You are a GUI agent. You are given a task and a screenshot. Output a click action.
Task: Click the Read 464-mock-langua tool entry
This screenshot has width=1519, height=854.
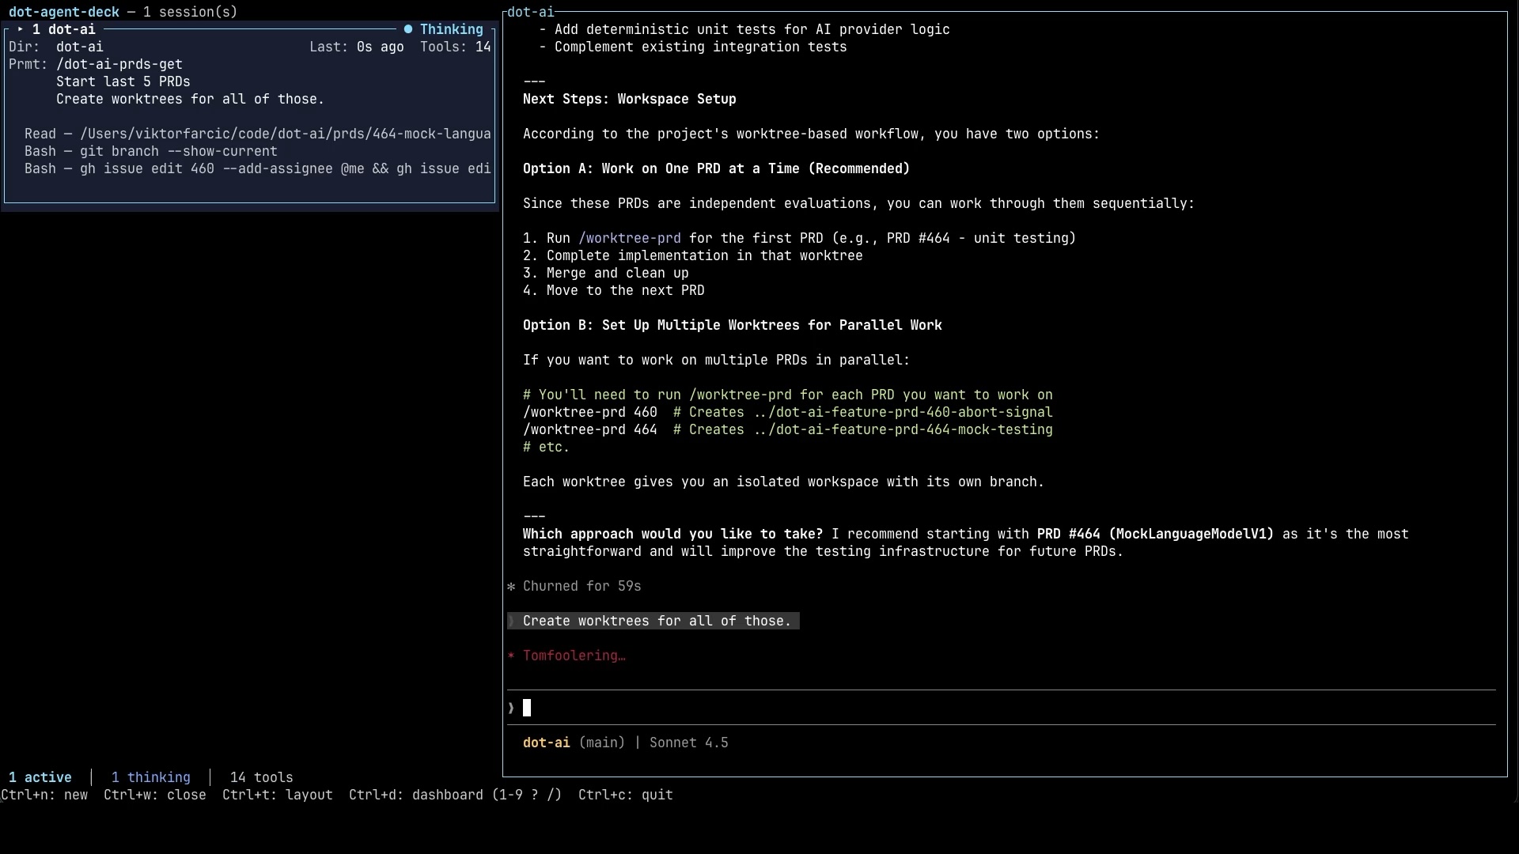coord(258,134)
